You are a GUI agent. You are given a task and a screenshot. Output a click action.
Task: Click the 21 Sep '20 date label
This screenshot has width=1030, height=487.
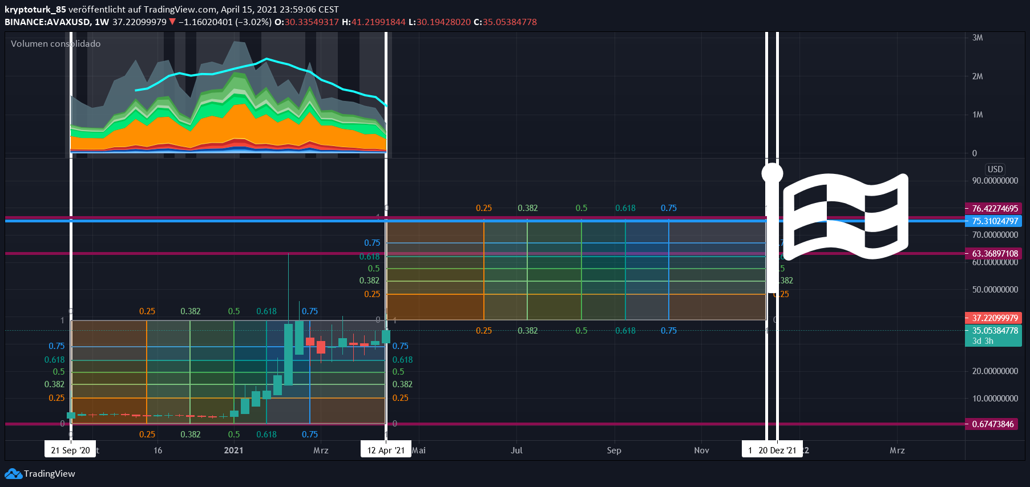pyautogui.click(x=70, y=450)
